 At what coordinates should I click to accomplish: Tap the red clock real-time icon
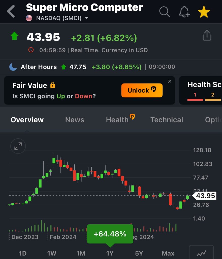pyautogui.click(x=31, y=50)
